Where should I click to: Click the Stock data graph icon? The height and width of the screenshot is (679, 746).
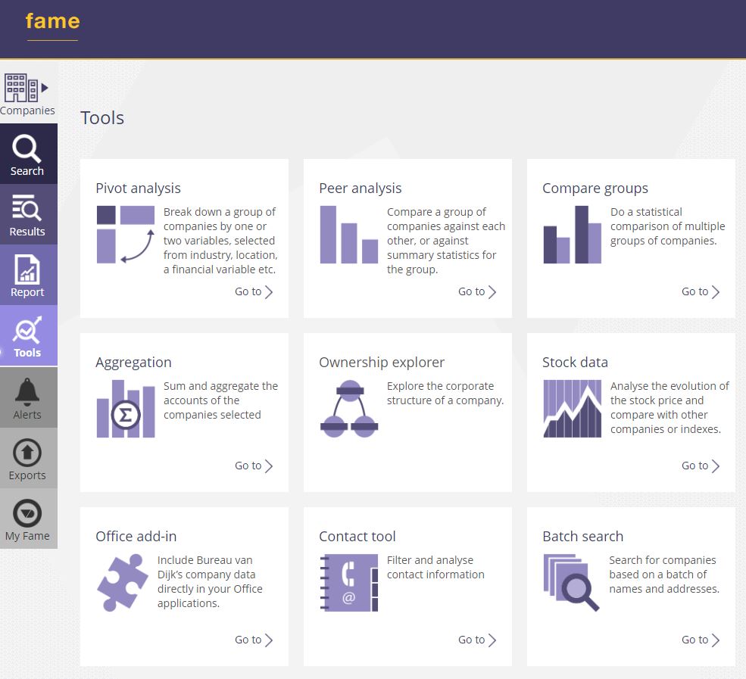572,409
